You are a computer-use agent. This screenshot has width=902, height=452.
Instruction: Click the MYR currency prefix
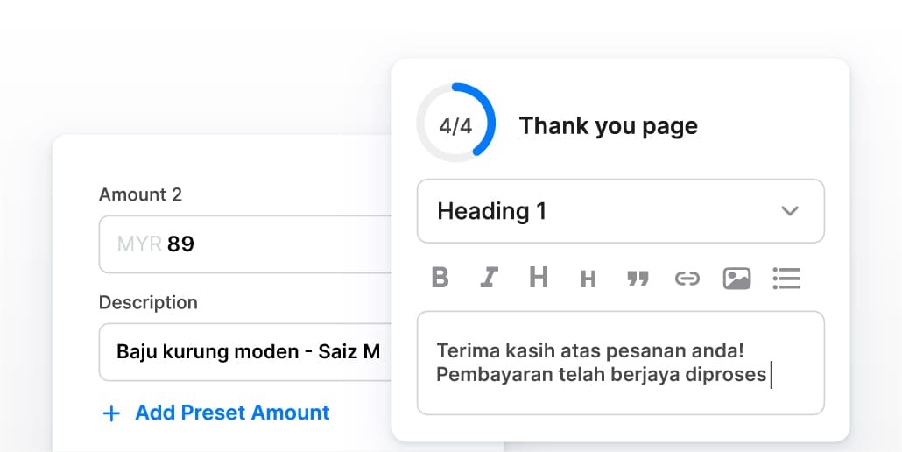[138, 244]
